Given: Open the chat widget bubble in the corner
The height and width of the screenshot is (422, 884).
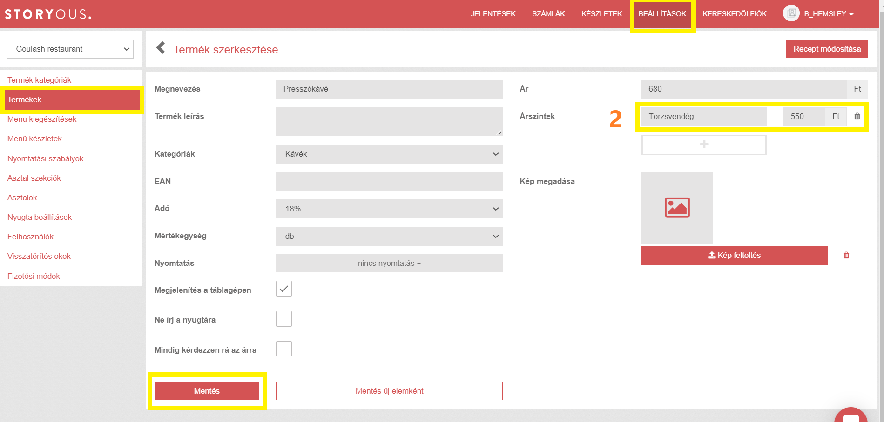Looking at the screenshot, I should pyautogui.click(x=851, y=415).
